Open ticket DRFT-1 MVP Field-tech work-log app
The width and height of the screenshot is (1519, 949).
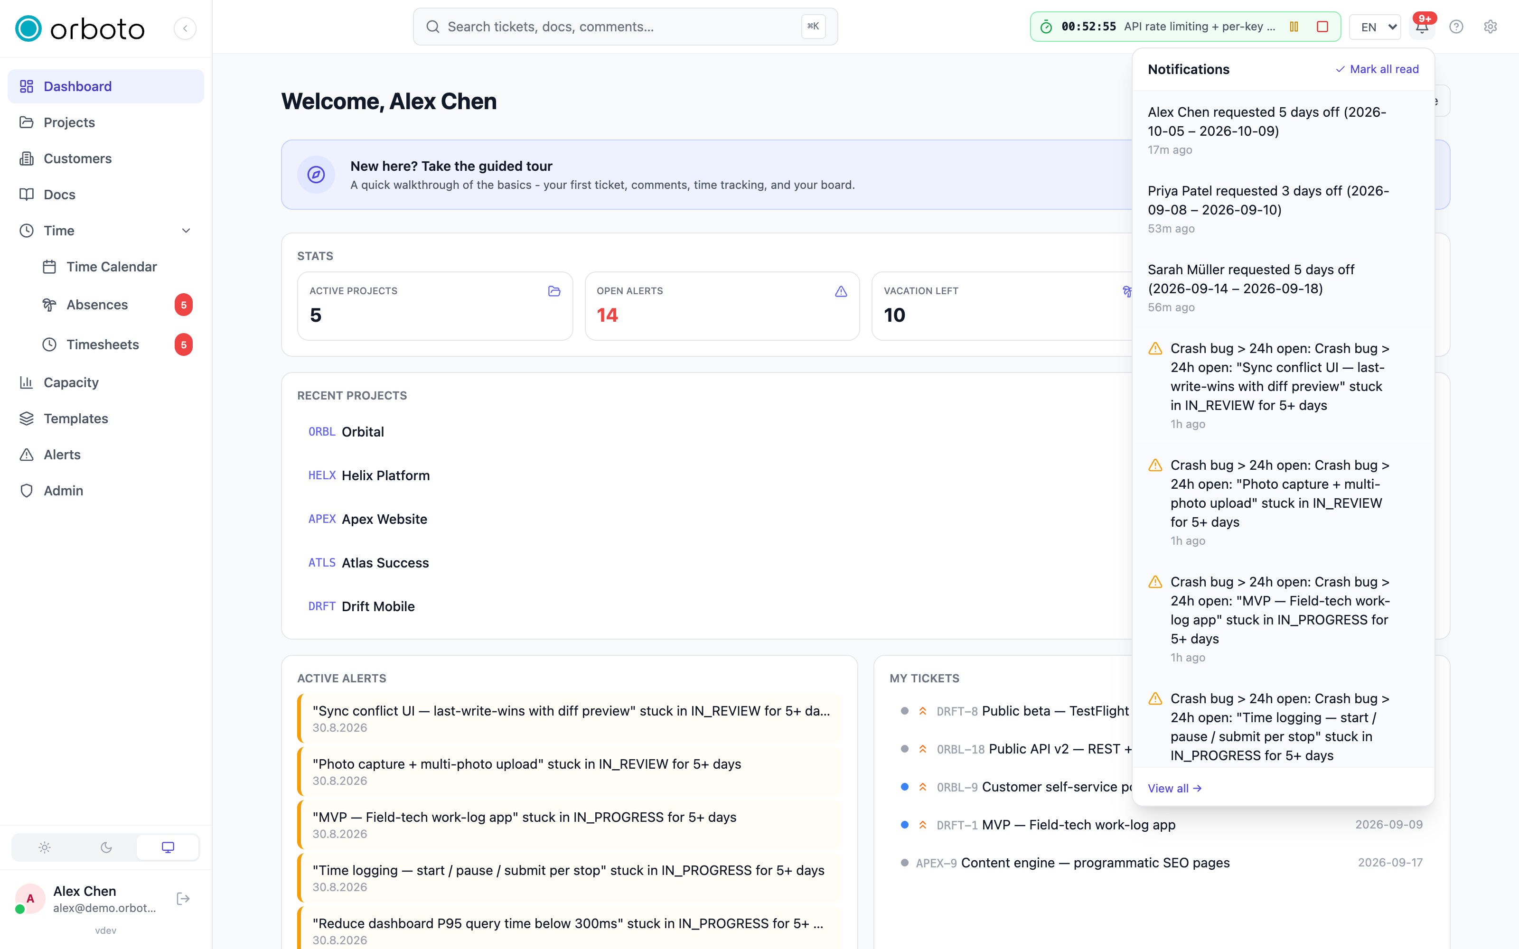pos(1162,825)
